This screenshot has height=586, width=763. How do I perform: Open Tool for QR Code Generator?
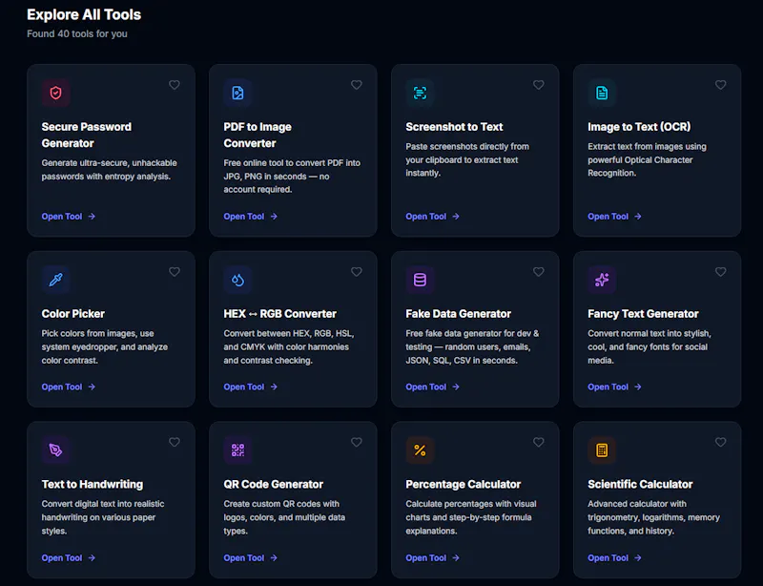(251, 557)
